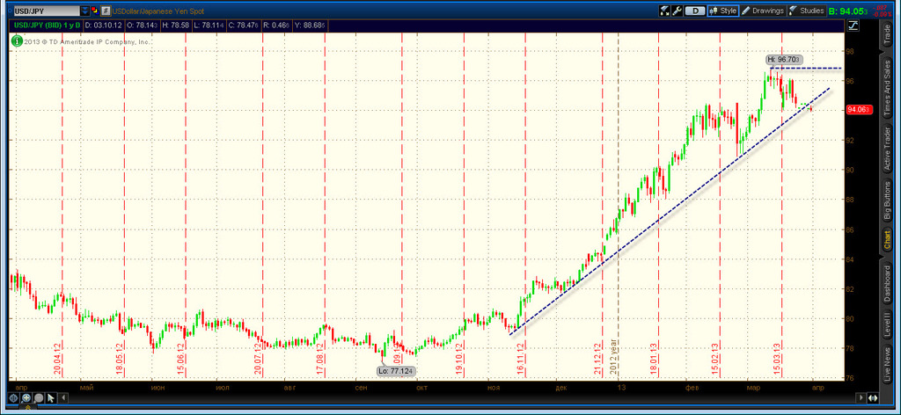Click the 15.03.13 expiration date marker

[778, 359]
